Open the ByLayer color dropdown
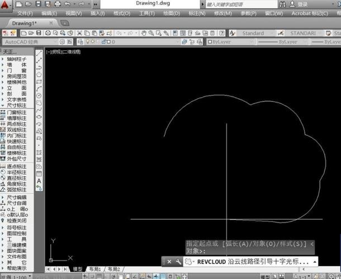The image size is (341, 279). pyautogui.click(x=230, y=42)
